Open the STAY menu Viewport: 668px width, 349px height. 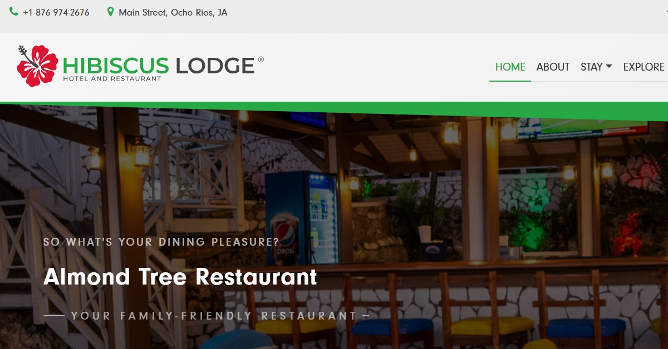tap(596, 67)
